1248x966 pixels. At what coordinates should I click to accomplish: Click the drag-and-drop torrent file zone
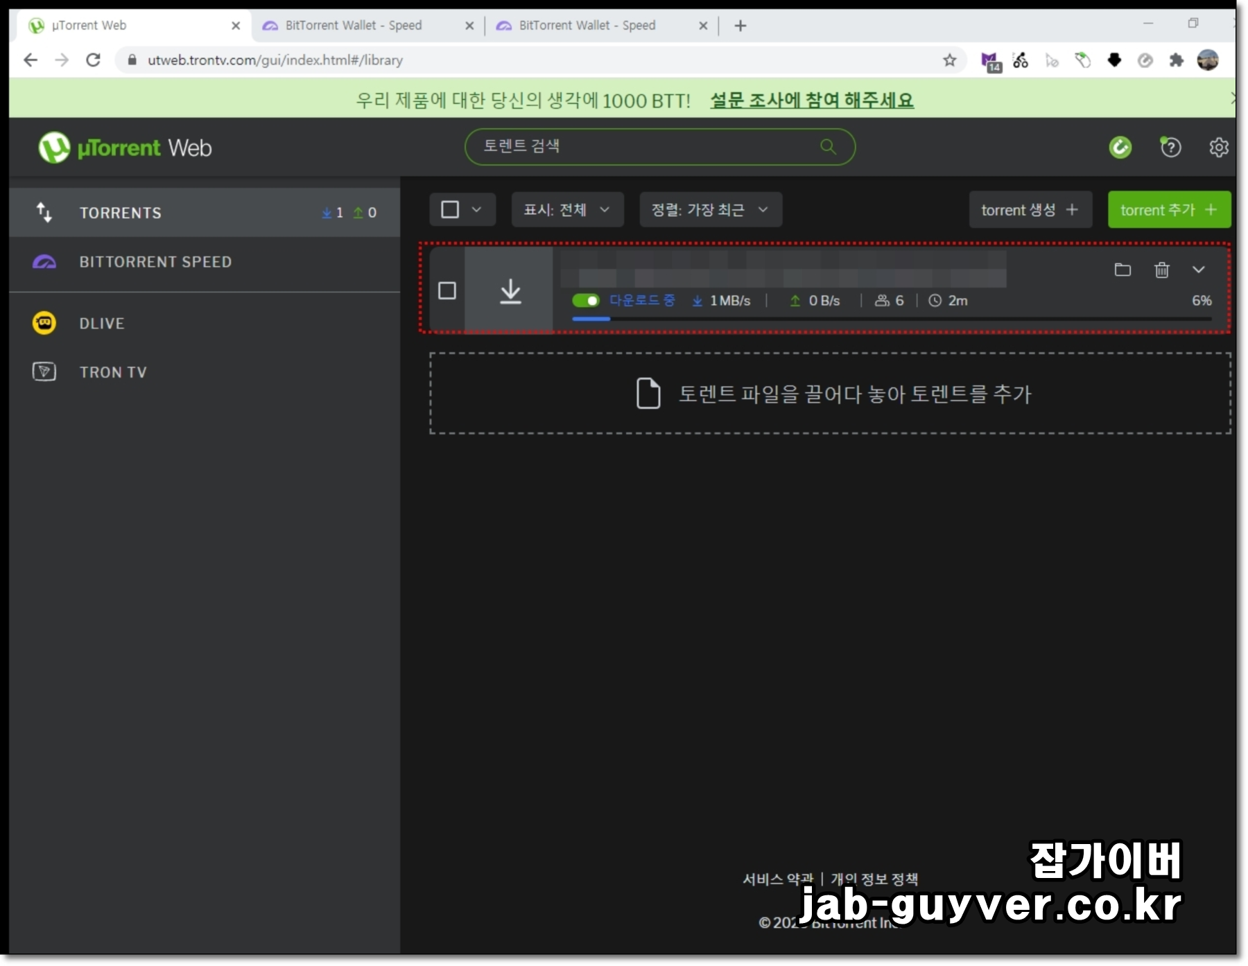coord(830,394)
